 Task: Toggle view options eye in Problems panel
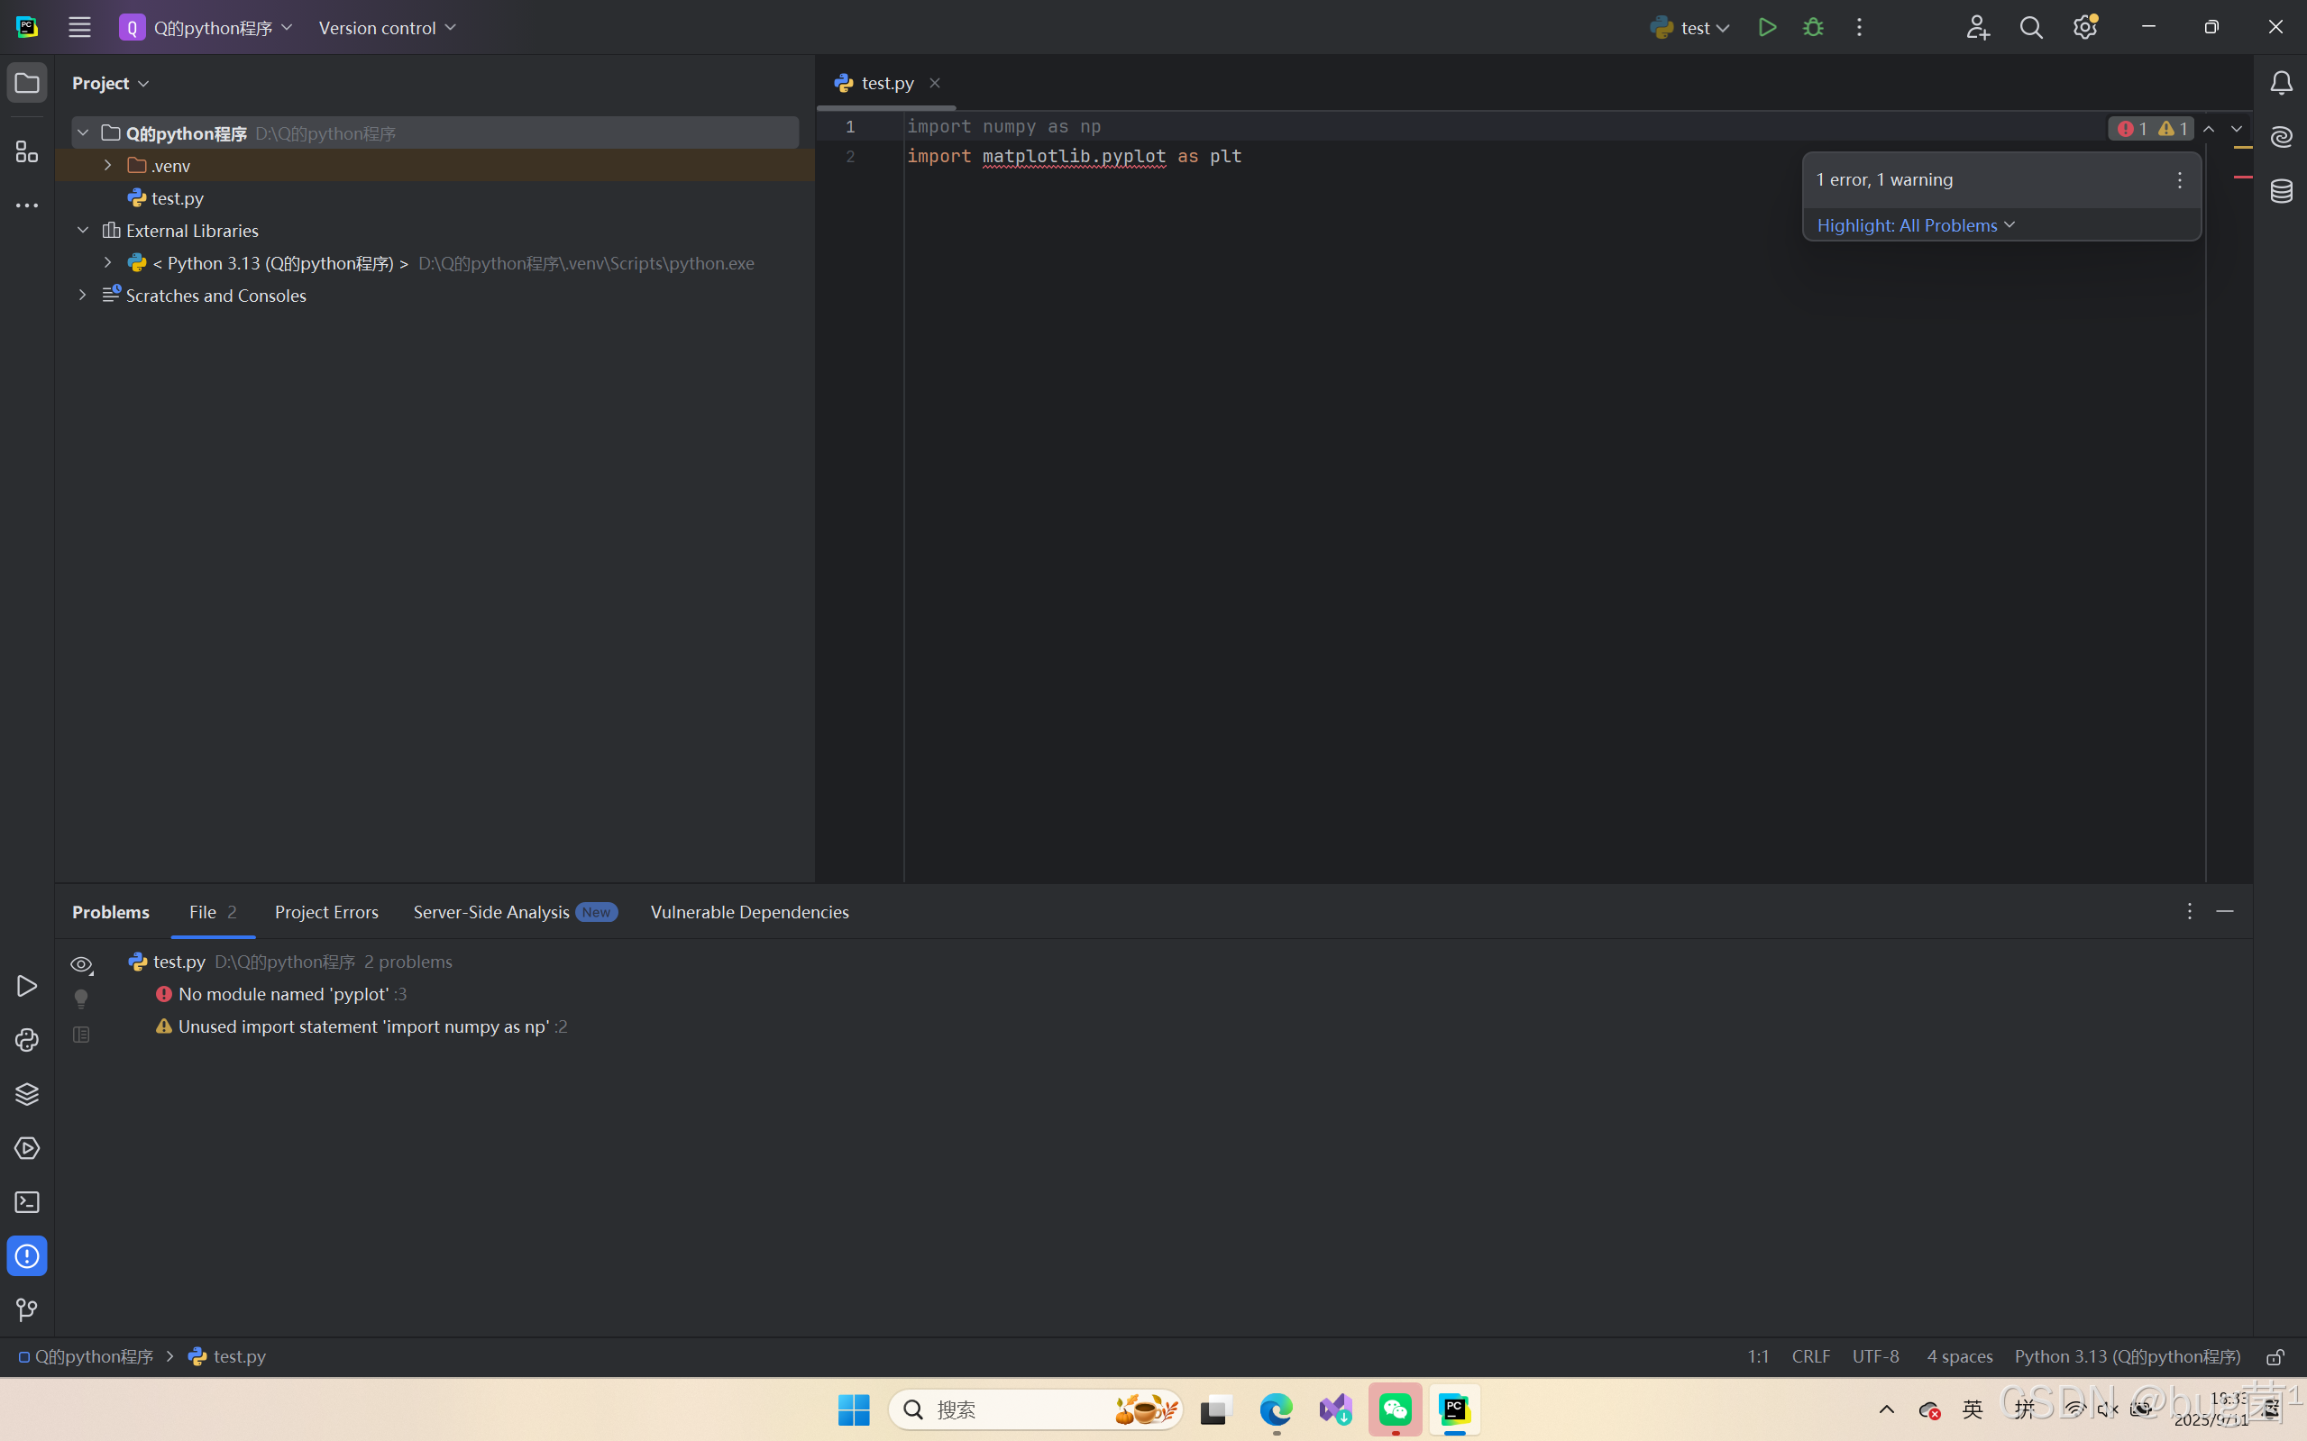click(x=81, y=964)
